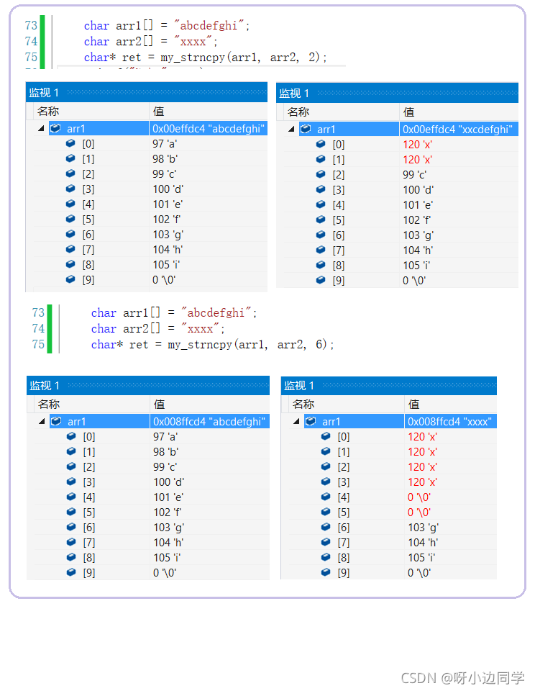The width and height of the screenshot is (535, 691).
Task: Click cube icon of [0] in top-left watch panel
Action: (x=70, y=144)
